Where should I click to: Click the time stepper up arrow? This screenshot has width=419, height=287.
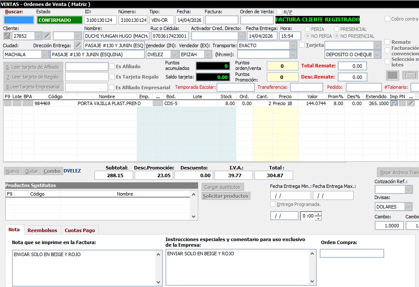point(318,214)
